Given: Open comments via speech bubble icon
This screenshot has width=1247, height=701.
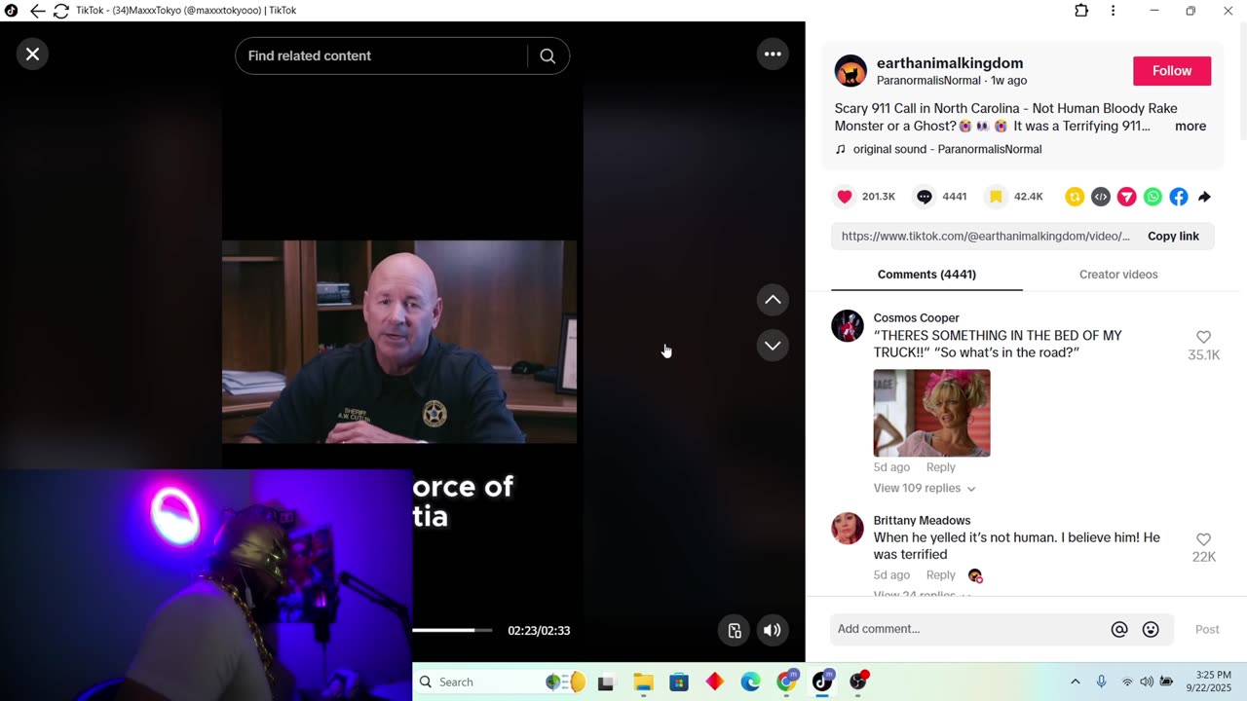Looking at the screenshot, I should pyautogui.click(x=925, y=197).
